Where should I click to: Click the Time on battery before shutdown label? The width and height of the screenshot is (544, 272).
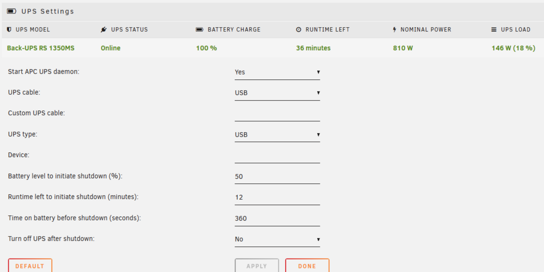(x=75, y=218)
